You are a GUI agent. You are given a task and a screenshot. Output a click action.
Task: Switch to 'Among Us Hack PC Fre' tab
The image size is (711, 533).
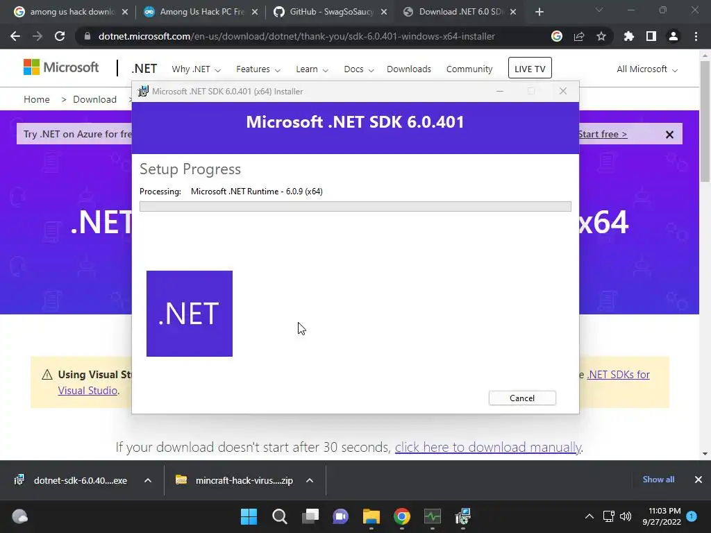pyautogui.click(x=201, y=12)
